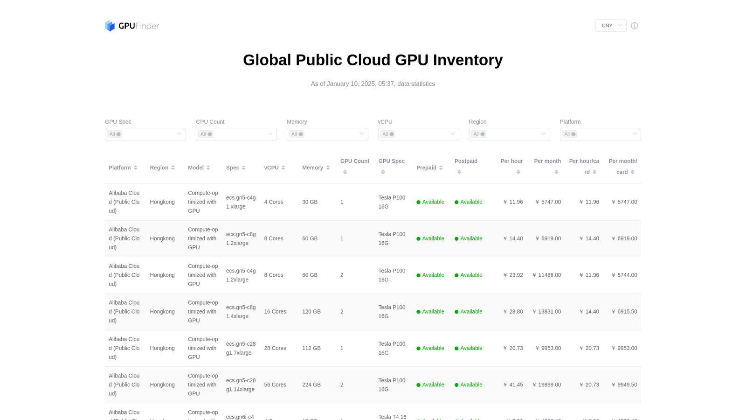Expand the Platform filter dropdown
The height and width of the screenshot is (420, 746).
coord(634,134)
